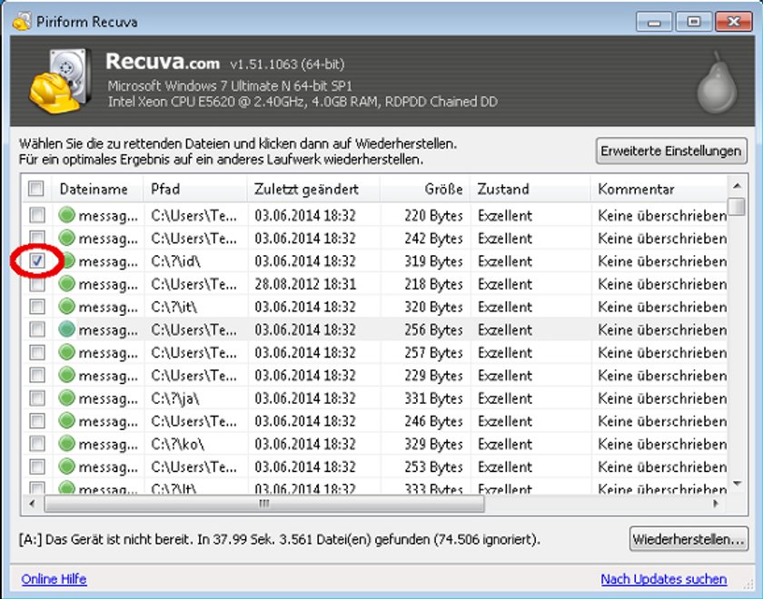Check the box for the 329 Bytes file

point(37,444)
